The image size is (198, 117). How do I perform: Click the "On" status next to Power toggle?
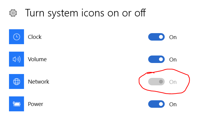tap(173, 104)
